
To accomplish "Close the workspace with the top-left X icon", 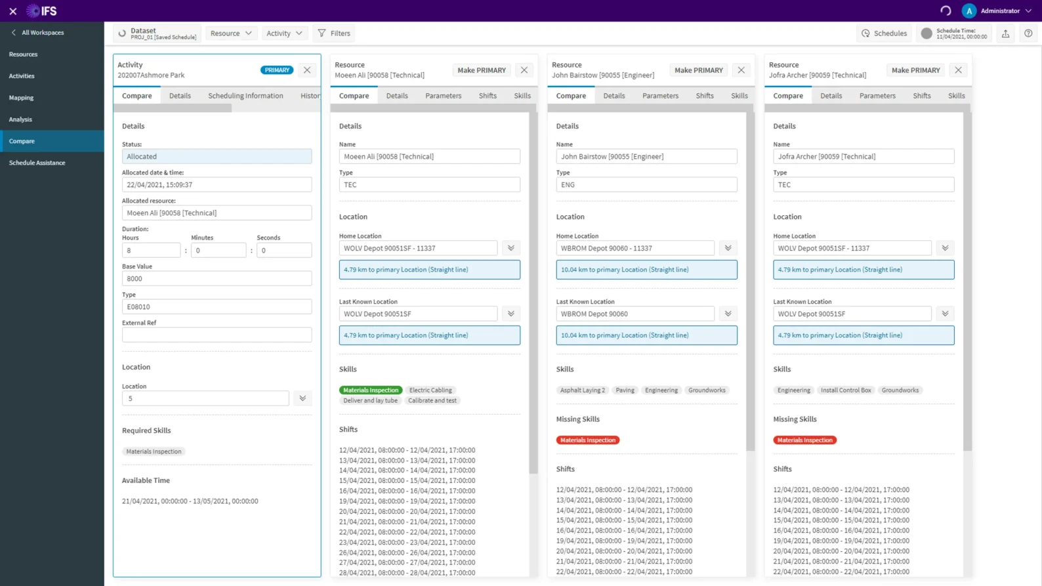I will coord(12,11).
